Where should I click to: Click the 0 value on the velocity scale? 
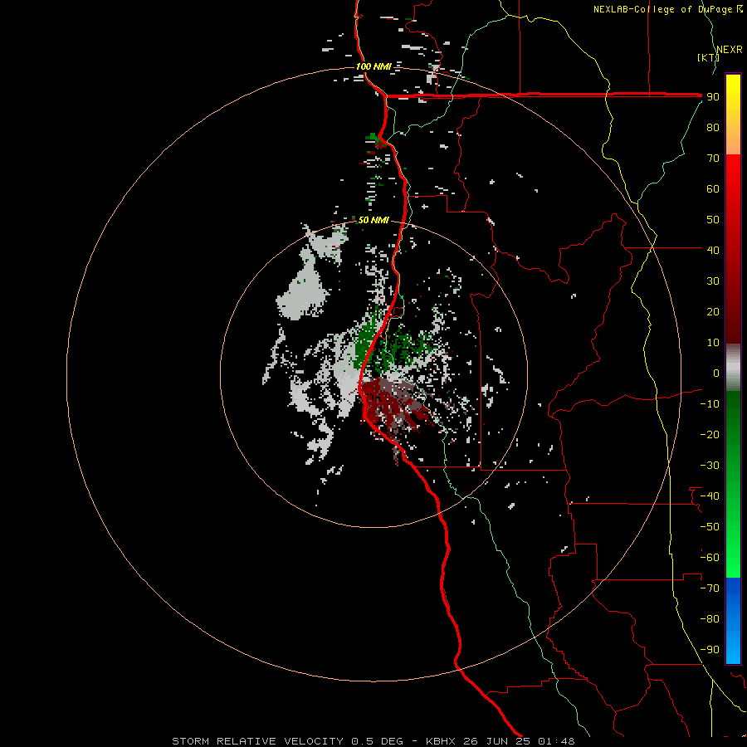point(716,373)
